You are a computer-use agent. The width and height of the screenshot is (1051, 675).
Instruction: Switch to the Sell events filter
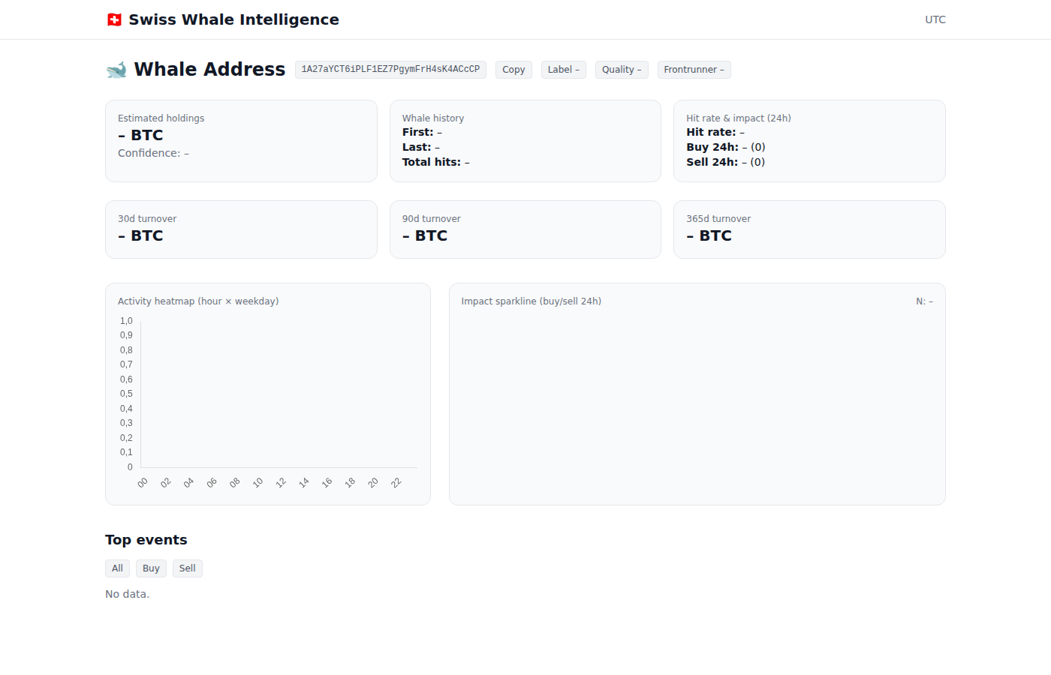(187, 568)
